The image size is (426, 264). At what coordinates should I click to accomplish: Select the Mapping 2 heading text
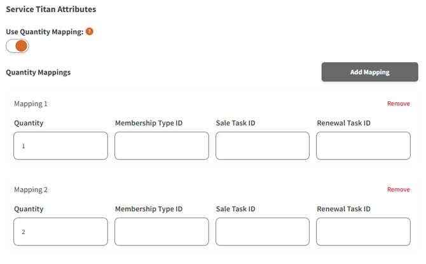pos(31,190)
